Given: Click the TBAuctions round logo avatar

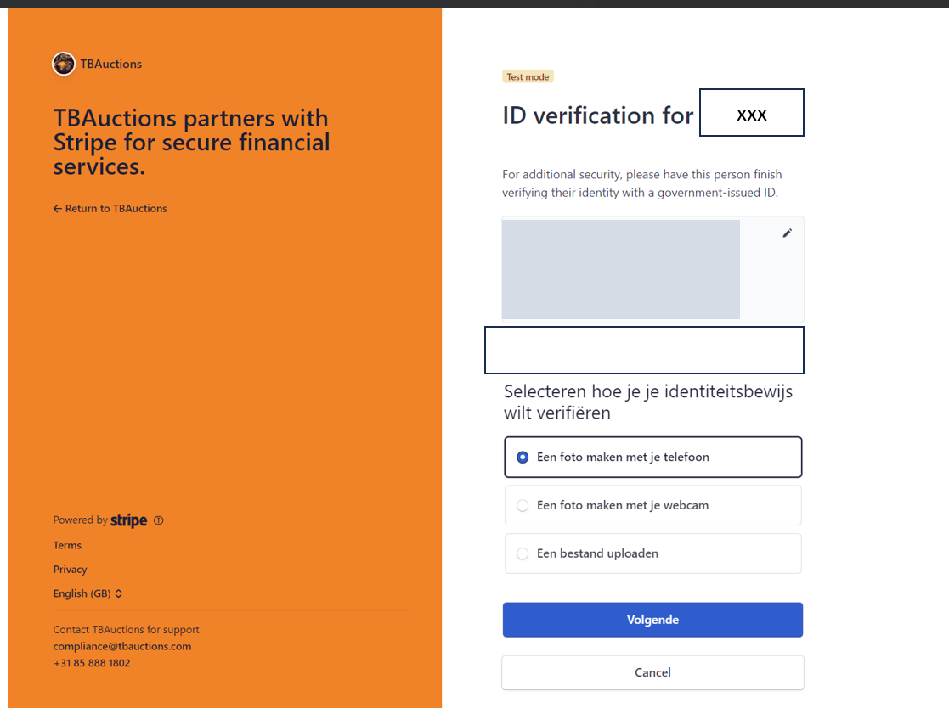Looking at the screenshot, I should pyautogui.click(x=64, y=64).
